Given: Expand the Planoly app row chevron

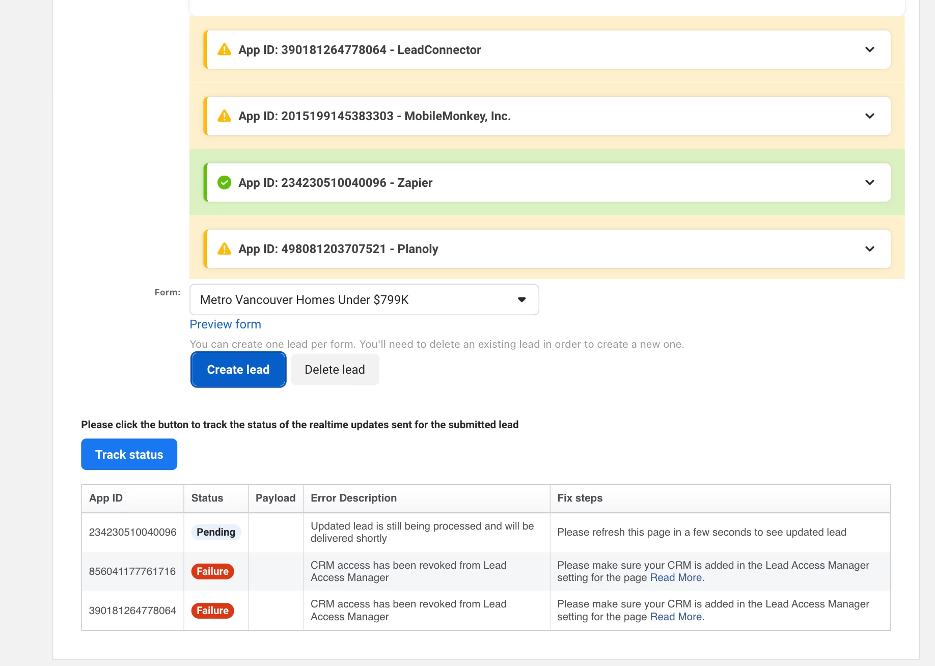Looking at the screenshot, I should pyautogui.click(x=870, y=248).
